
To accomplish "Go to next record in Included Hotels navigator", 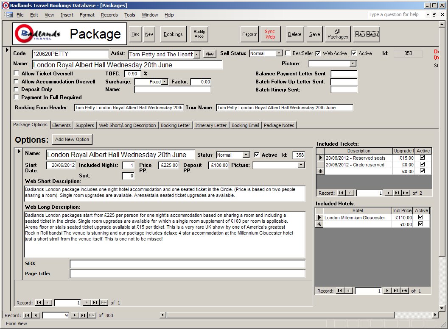I will coord(387,291).
